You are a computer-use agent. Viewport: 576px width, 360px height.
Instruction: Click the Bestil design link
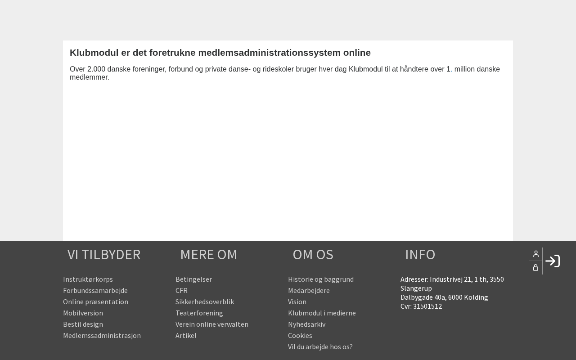tap(83, 324)
